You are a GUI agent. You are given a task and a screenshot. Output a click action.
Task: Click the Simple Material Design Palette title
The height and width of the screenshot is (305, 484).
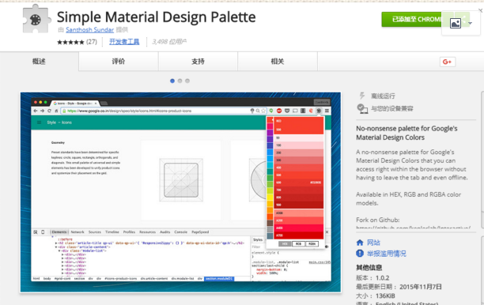click(156, 17)
